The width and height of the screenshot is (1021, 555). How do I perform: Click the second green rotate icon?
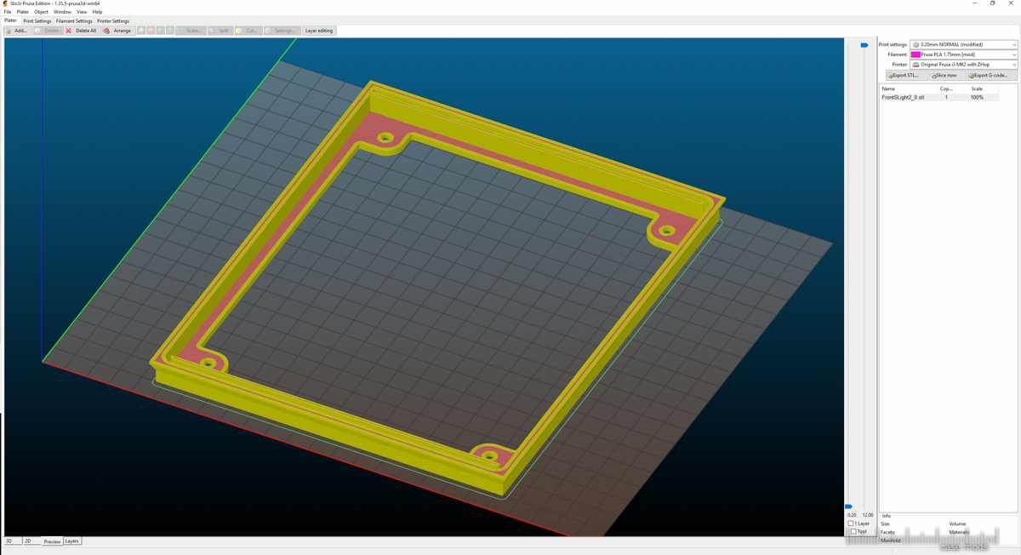169,31
